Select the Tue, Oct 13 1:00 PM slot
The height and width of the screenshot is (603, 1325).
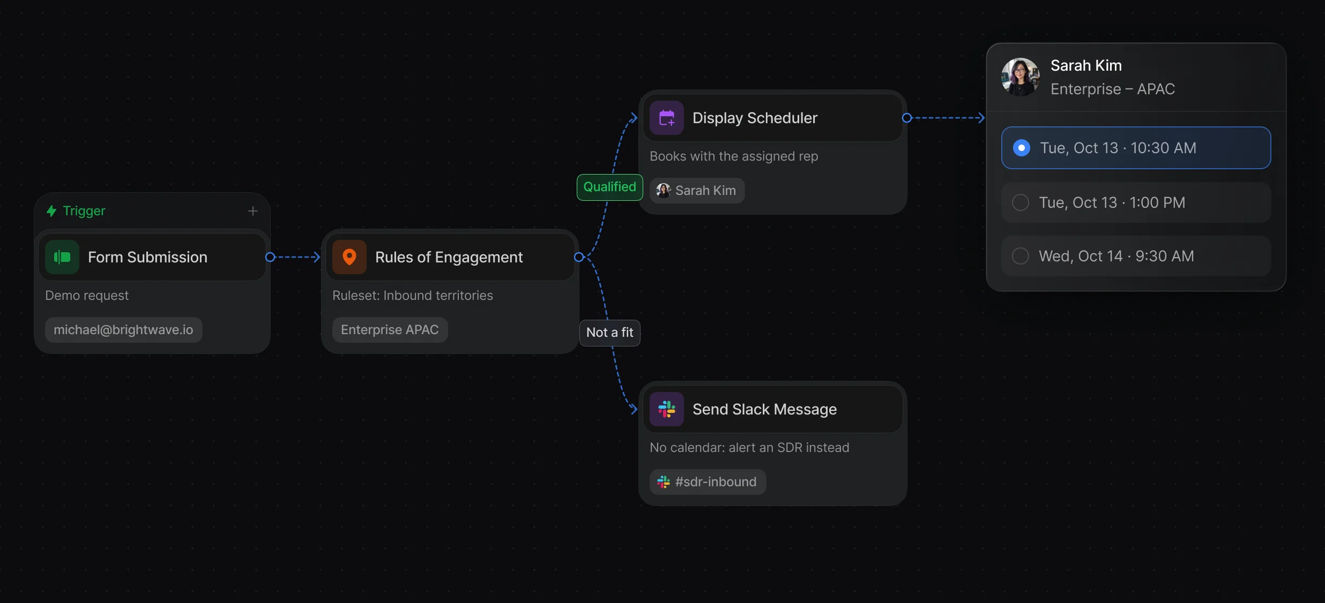(1136, 202)
